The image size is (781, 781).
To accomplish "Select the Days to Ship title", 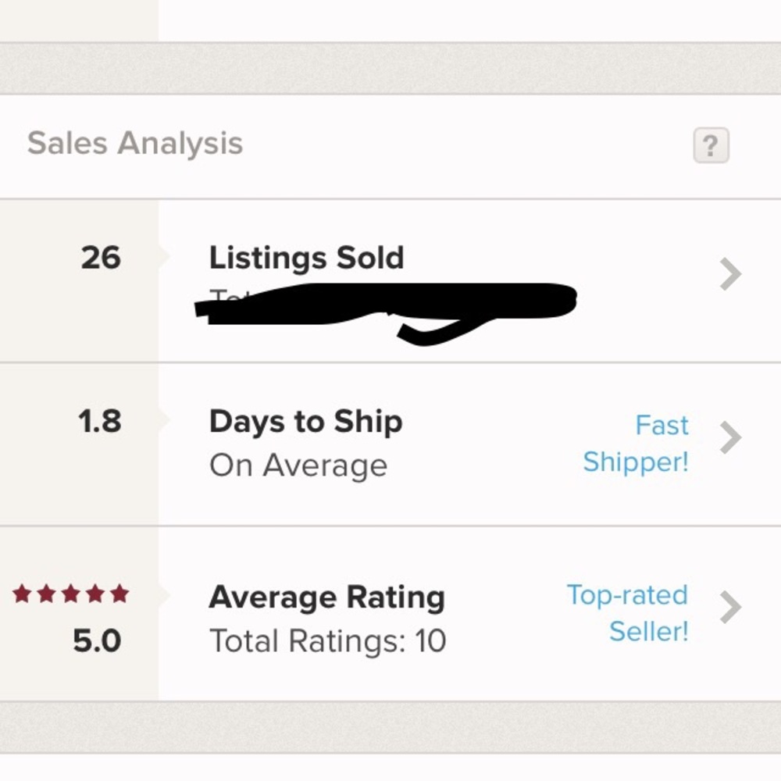I will [305, 422].
